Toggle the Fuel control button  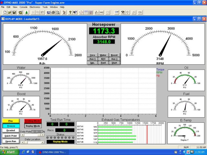click(103, 63)
